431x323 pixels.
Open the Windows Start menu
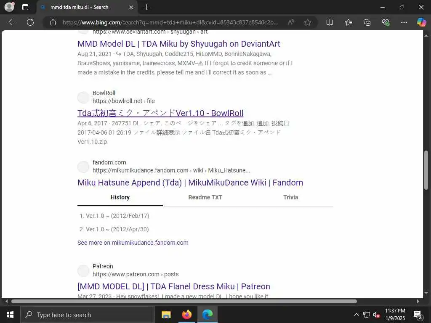[10, 315]
